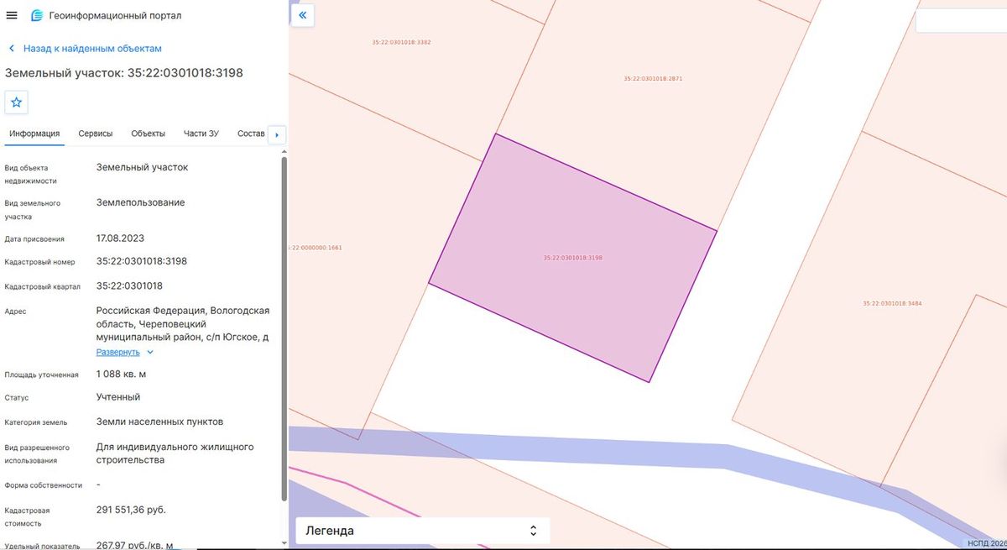
Task: Click the heading Земельный участок: 35:22:0301018:3198
Action: pos(124,73)
